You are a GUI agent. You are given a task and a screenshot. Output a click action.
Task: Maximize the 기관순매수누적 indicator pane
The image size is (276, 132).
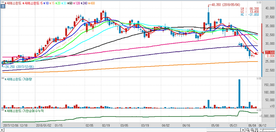click(x=260, y=110)
